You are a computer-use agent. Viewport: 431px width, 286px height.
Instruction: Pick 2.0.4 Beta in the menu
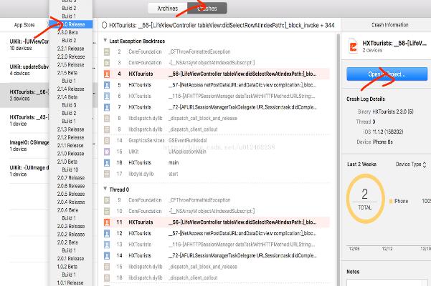71,210
